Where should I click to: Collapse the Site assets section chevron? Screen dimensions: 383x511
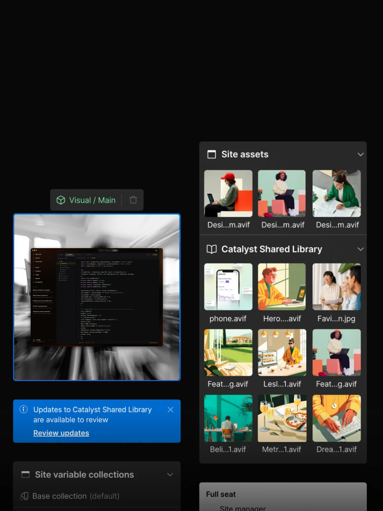[361, 154]
